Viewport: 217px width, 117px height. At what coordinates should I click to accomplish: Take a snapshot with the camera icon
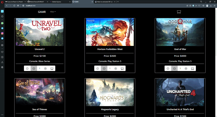click(x=190, y=6)
